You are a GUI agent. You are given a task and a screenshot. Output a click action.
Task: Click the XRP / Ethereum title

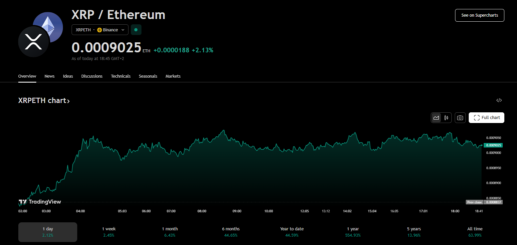pos(119,15)
